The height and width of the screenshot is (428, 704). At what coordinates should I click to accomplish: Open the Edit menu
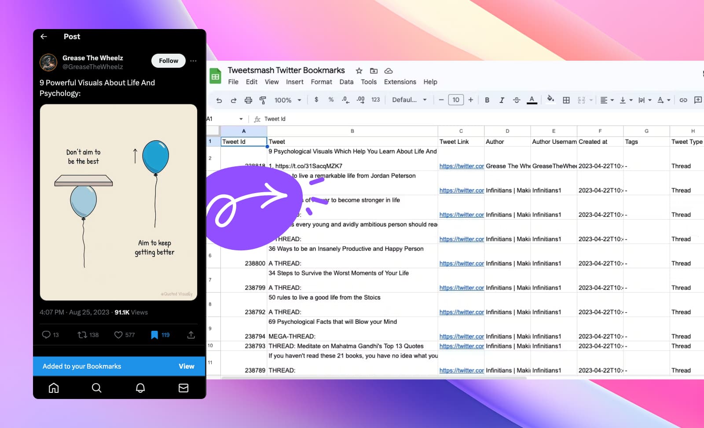point(252,82)
